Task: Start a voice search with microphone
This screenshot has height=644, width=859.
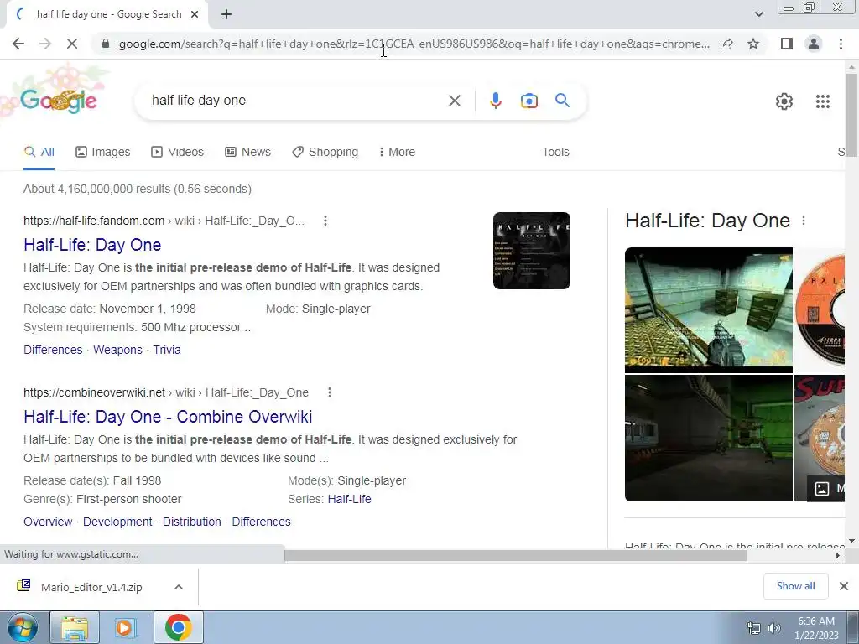Action: click(x=495, y=101)
